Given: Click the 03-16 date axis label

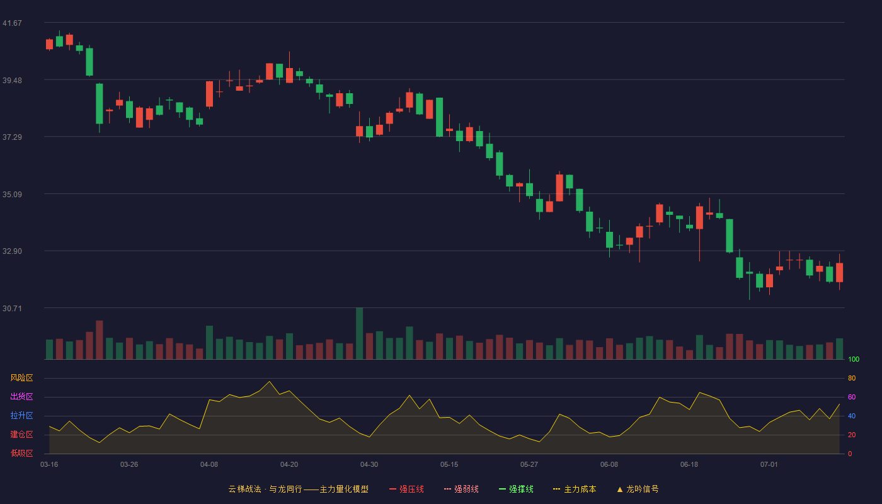Looking at the screenshot, I should click(49, 464).
